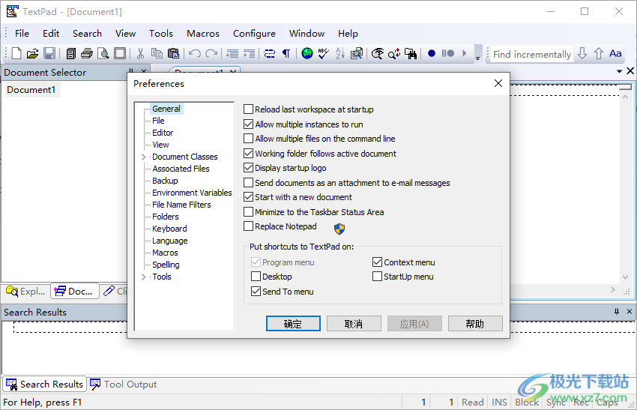This screenshot has height=410, width=637.
Task: Toggle Visible Spaces paragraph mark icon
Action: pyautogui.click(x=286, y=53)
